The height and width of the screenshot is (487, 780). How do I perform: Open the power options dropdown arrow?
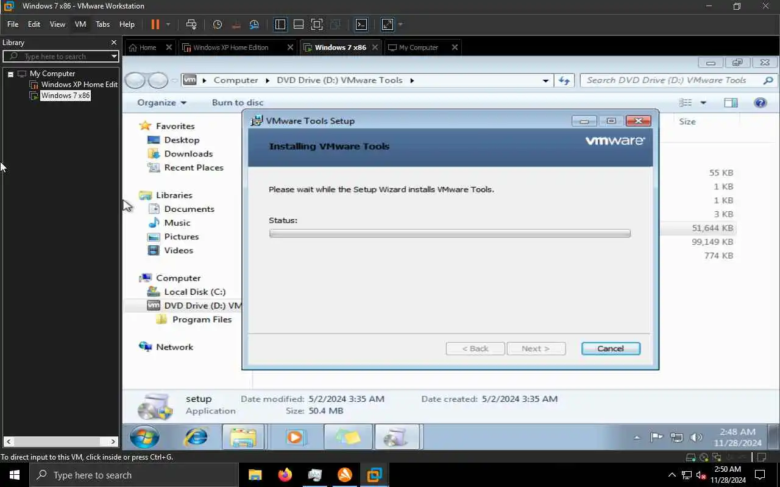click(x=168, y=25)
